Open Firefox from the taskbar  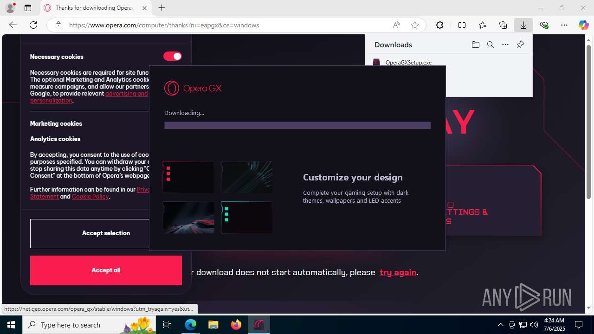tap(236, 325)
